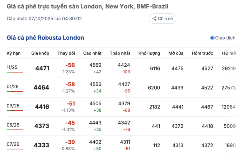Click the Giá khớp column header
Screen dimensions: 249x158
point(40,53)
